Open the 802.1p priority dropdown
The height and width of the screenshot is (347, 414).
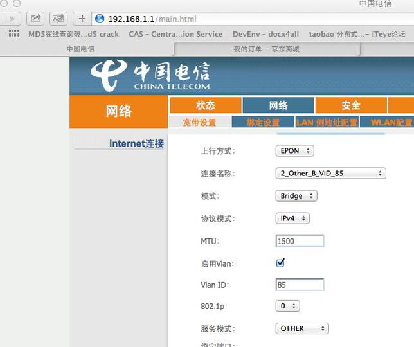point(288,306)
